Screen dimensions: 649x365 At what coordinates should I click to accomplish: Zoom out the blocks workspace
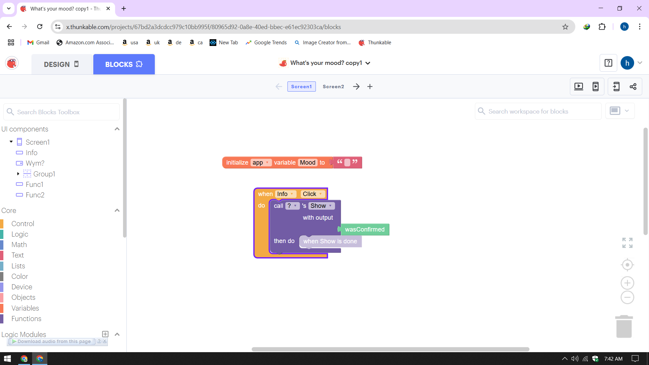[627, 297]
